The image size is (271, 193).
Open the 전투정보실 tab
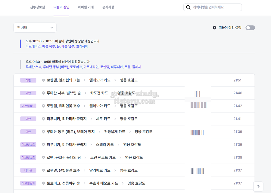click(37, 7)
